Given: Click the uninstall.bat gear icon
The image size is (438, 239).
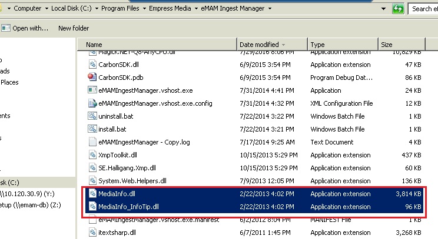Looking at the screenshot, I should coord(92,116).
